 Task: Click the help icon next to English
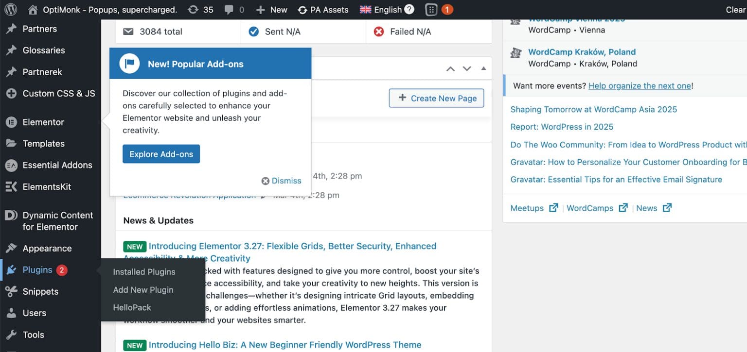click(x=409, y=10)
